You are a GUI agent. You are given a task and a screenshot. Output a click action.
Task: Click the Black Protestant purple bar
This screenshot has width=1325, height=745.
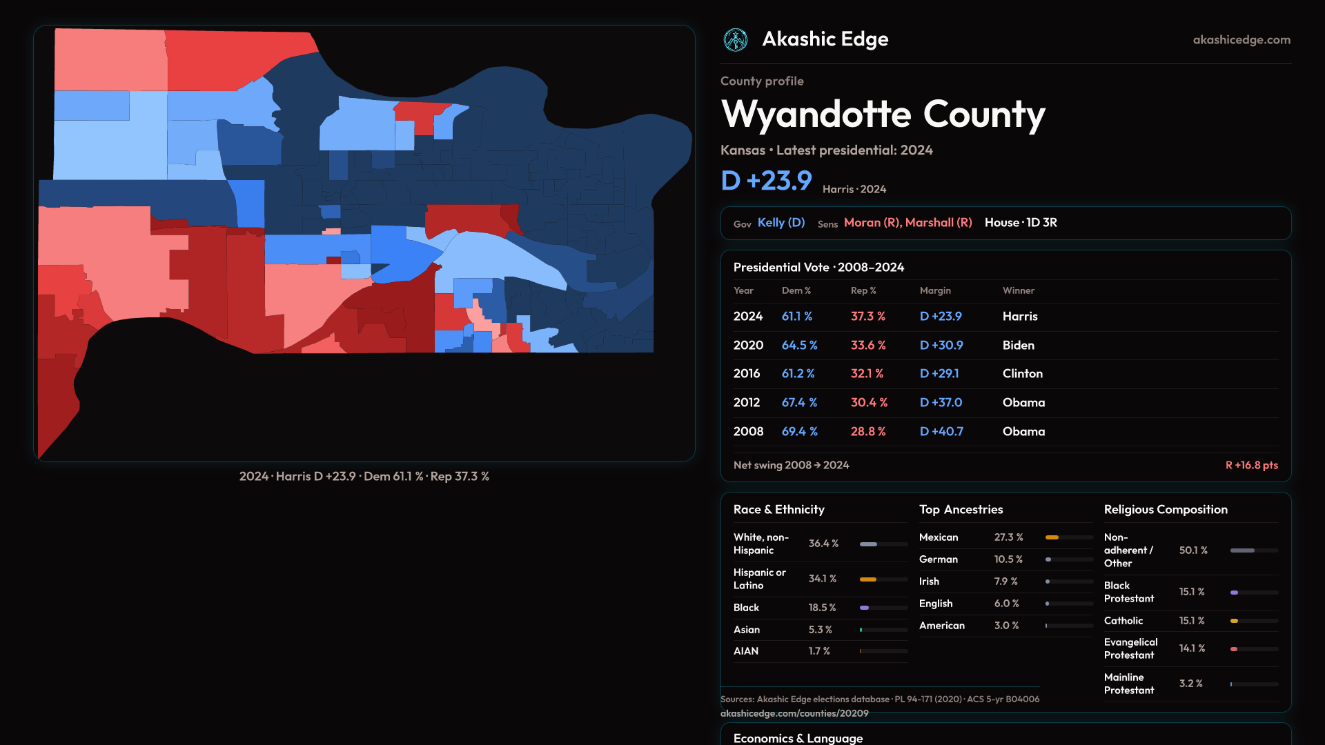click(x=1235, y=593)
